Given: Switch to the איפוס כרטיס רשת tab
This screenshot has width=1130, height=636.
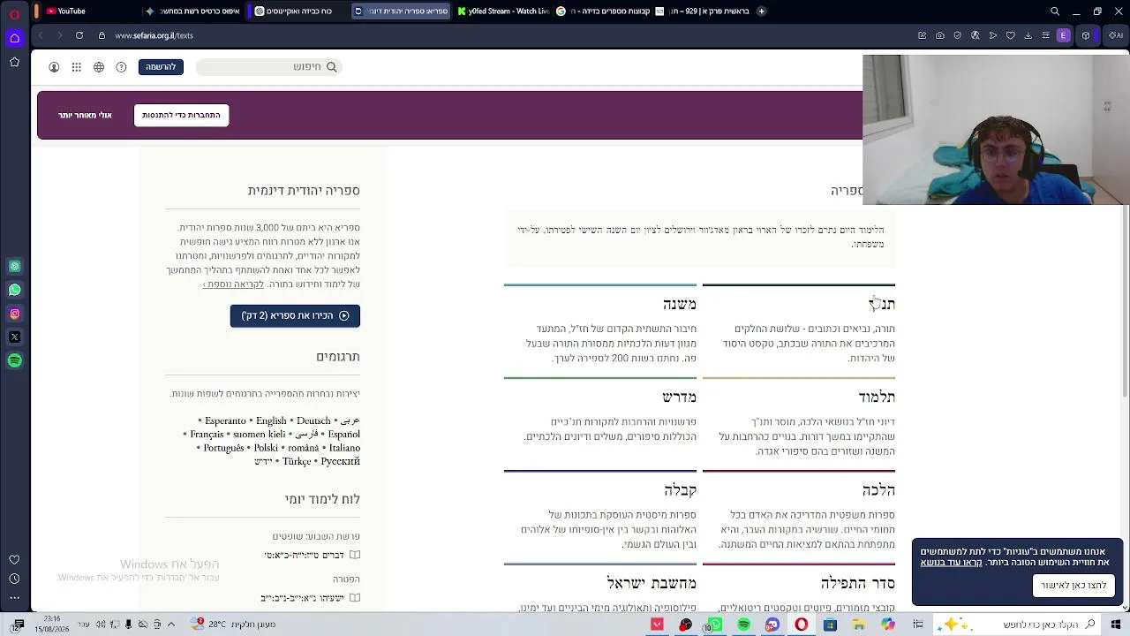Looking at the screenshot, I should click(x=193, y=11).
